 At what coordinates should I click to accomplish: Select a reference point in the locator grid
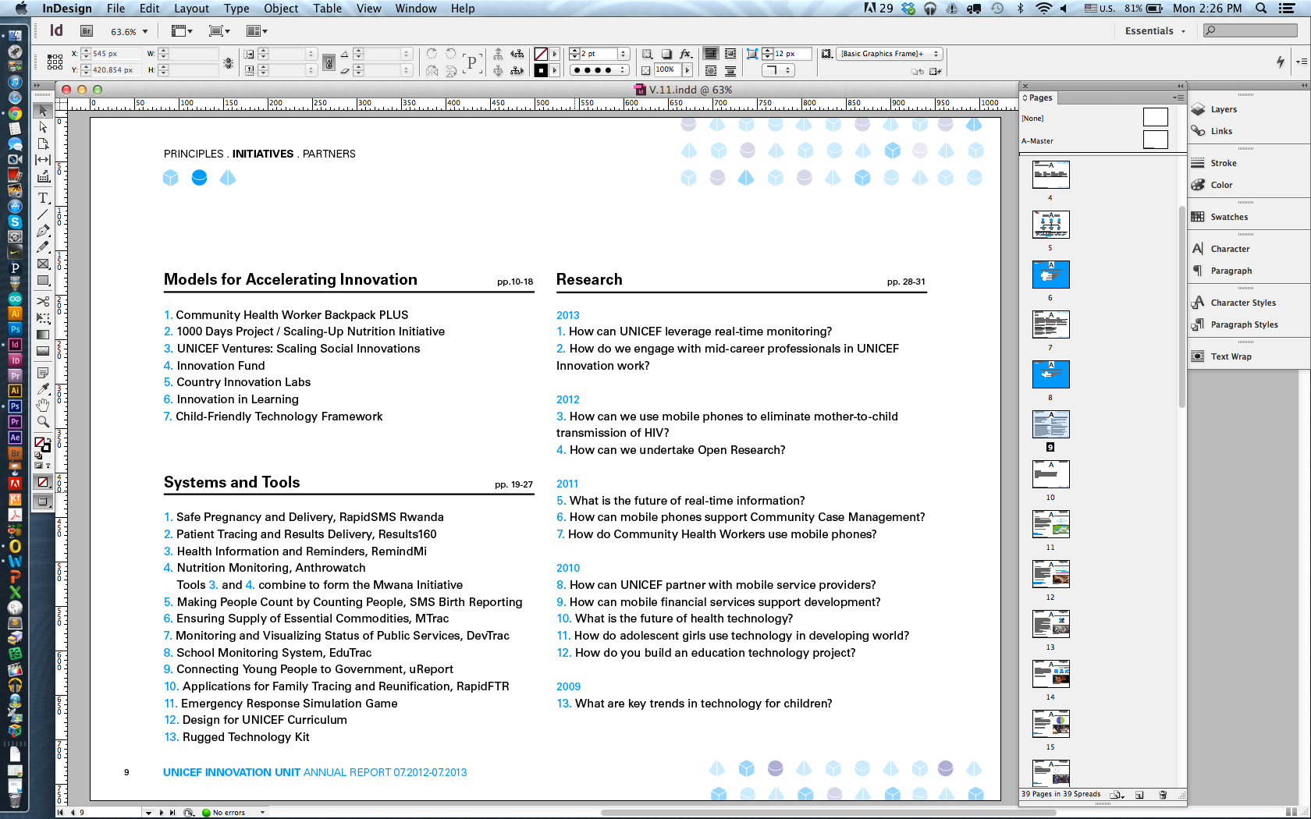[55, 62]
